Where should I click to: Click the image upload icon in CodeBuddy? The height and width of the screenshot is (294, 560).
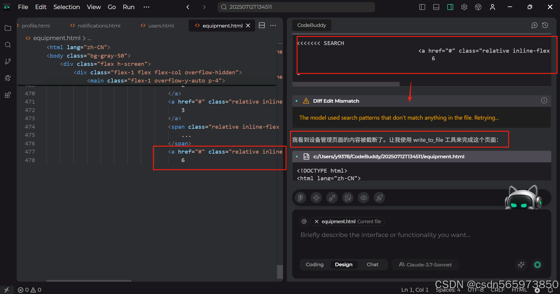(348, 198)
